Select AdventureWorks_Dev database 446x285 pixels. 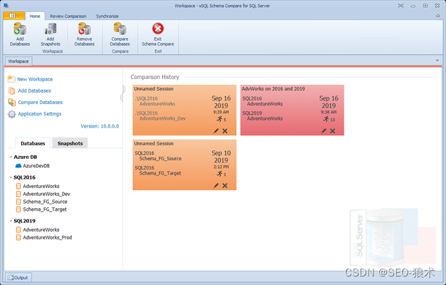pyautogui.click(x=46, y=194)
